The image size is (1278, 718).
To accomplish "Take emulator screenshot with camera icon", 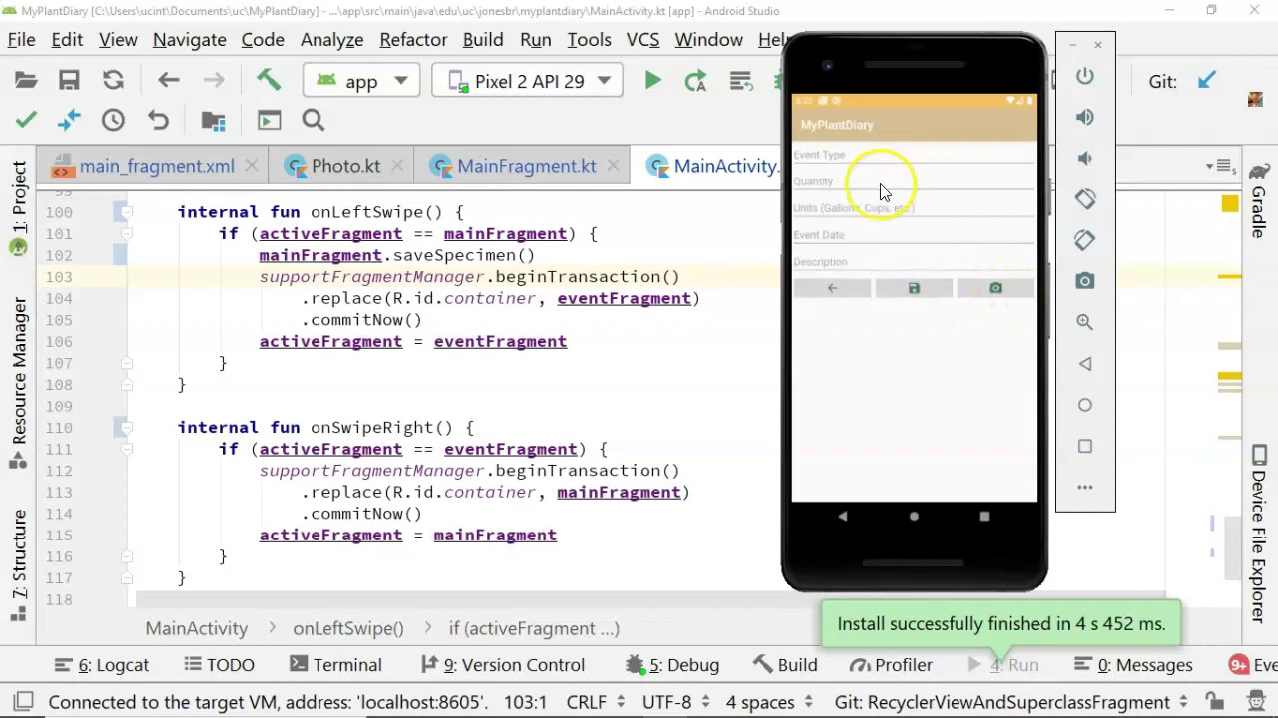I will pyautogui.click(x=1085, y=281).
